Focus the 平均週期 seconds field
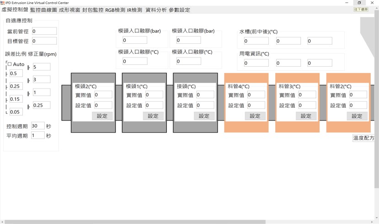379x224 pixels. coord(38,135)
